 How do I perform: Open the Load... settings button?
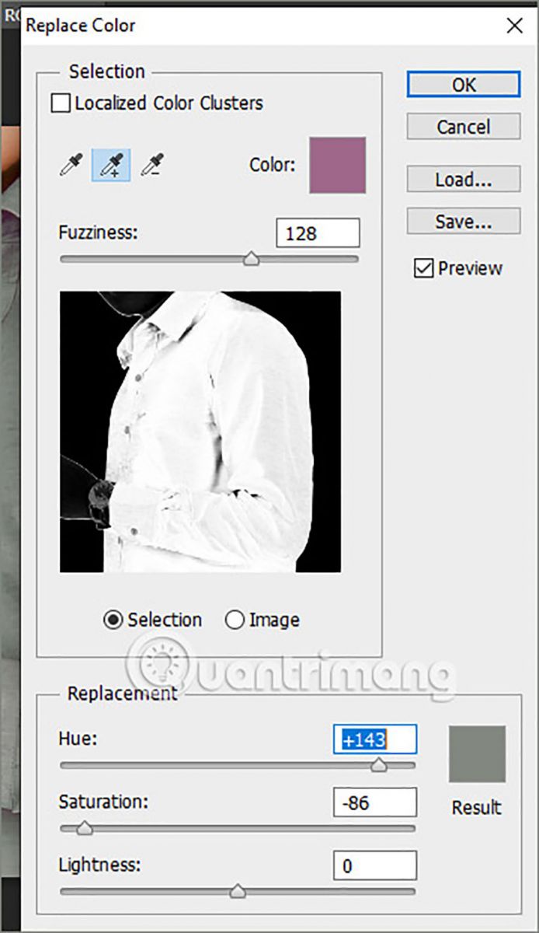tap(463, 180)
